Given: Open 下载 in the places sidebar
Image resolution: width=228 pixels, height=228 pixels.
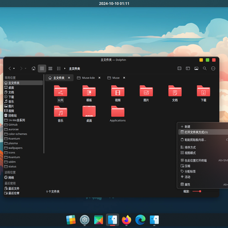Looking at the screenshot, I should [x=23, y=97].
